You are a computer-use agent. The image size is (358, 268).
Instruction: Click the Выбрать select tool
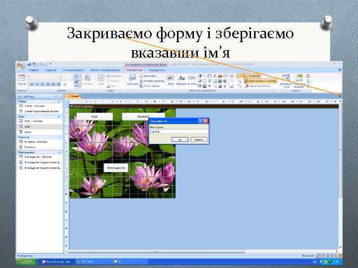tap(252, 76)
